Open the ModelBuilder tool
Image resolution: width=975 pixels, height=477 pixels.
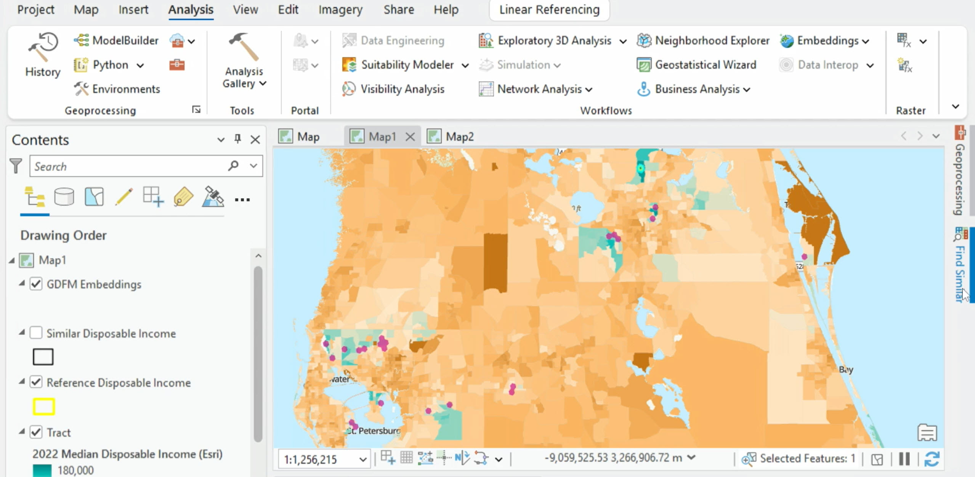(116, 40)
